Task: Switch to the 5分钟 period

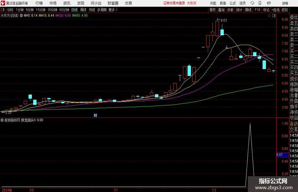Action: coord(30,10)
